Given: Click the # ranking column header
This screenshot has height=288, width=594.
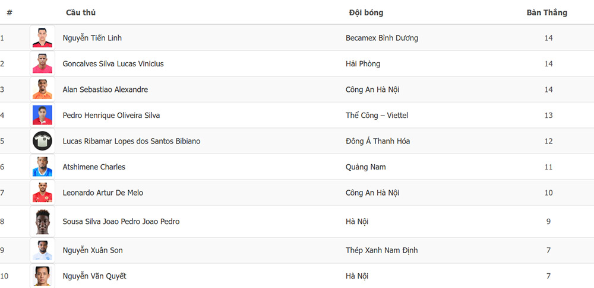Looking at the screenshot, I should pos(10,12).
